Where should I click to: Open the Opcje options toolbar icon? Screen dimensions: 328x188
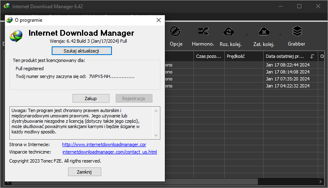[x=176, y=32]
